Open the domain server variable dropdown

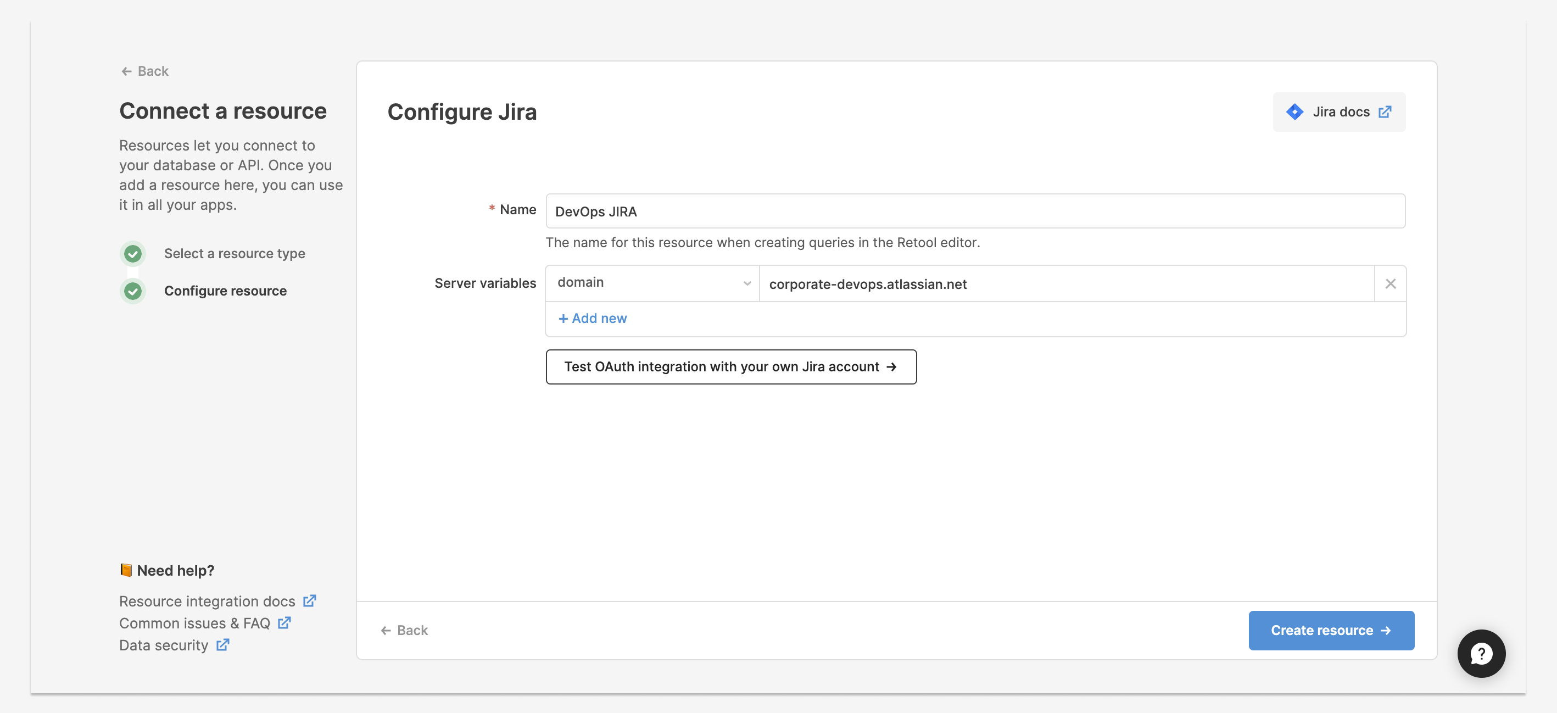click(x=652, y=283)
